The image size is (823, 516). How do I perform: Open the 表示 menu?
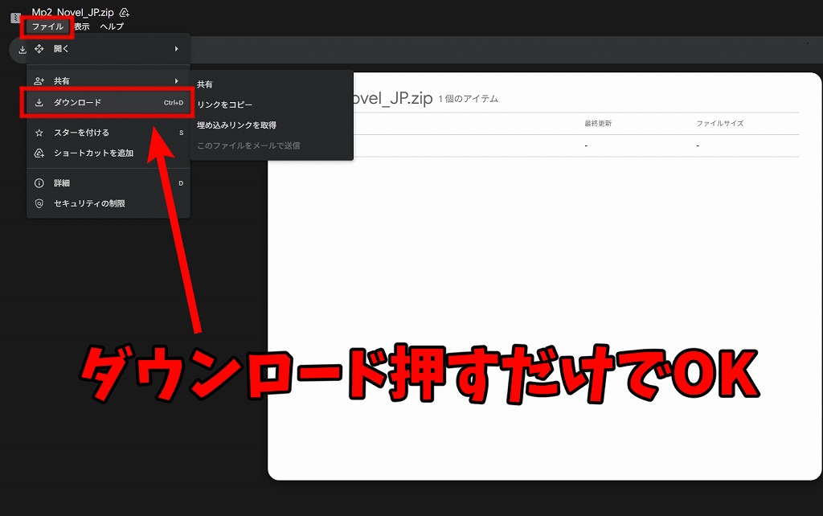coord(82,27)
